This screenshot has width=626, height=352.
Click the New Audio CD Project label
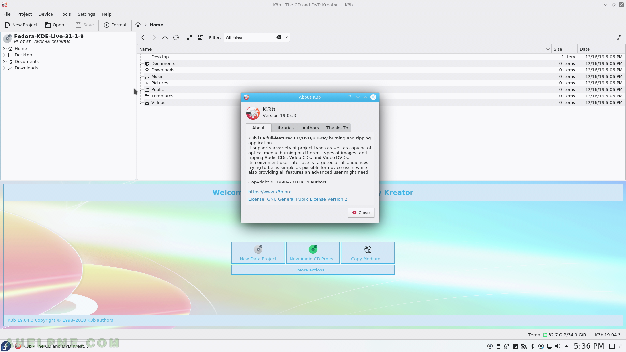pyautogui.click(x=313, y=259)
